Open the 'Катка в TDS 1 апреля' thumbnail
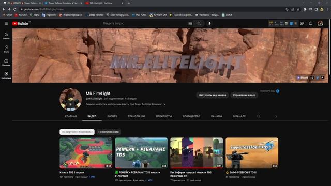Viewport: 331px width, 186px height. coord(86,153)
